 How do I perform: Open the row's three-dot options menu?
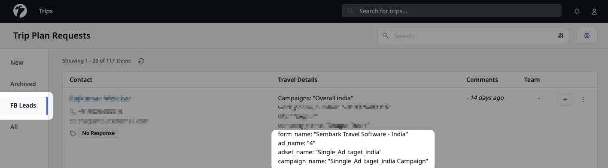click(x=583, y=99)
